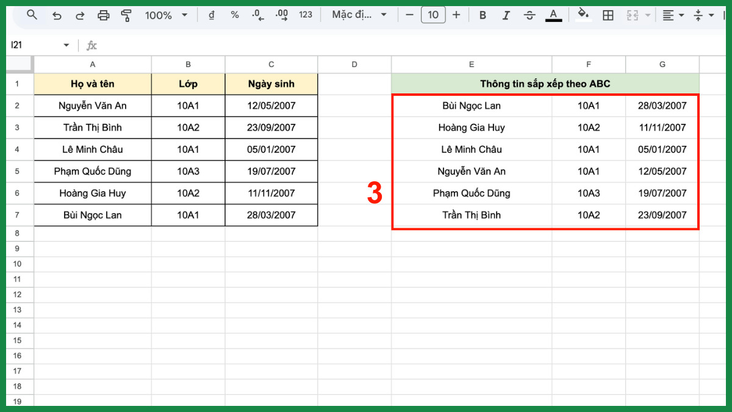The width and height of the screenshot is (732, 412).
Task: Activate the paint format tool
Action: pyautogui.click(x=126, y=15)
